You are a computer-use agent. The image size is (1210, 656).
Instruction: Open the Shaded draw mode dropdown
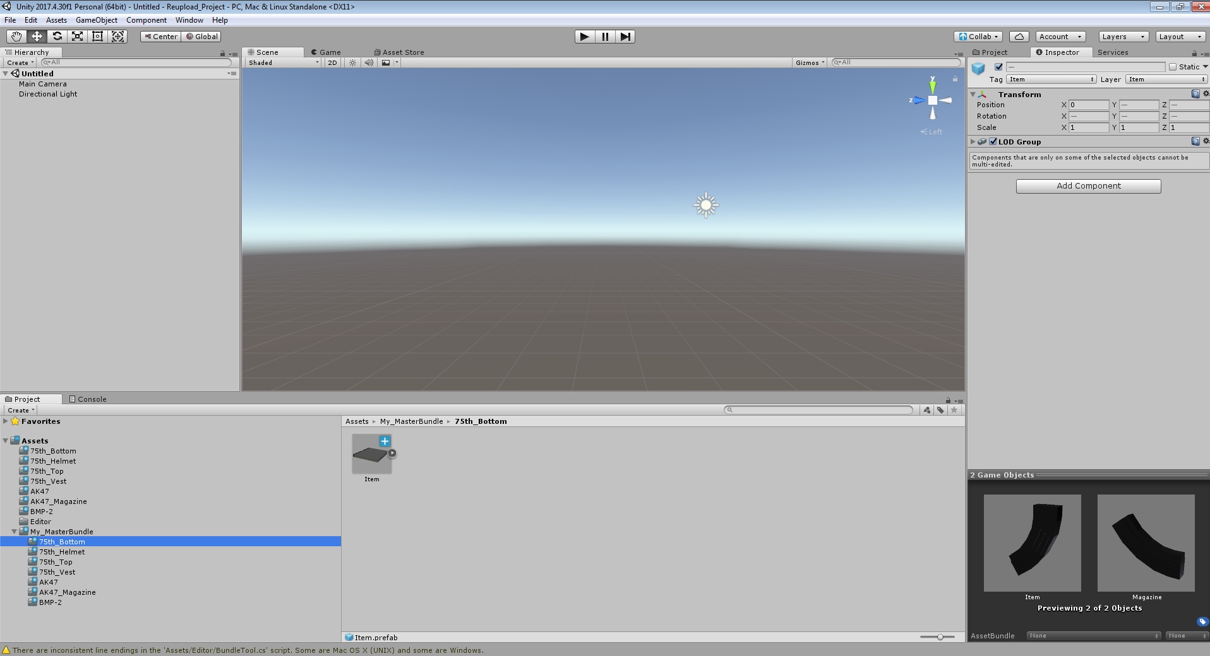tap(284, 62)
